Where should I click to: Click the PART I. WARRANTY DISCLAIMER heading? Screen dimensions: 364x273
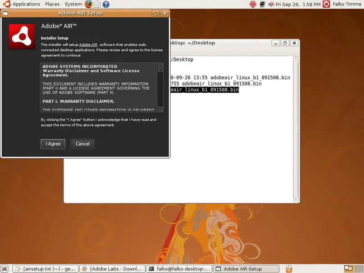click(78, 101)
